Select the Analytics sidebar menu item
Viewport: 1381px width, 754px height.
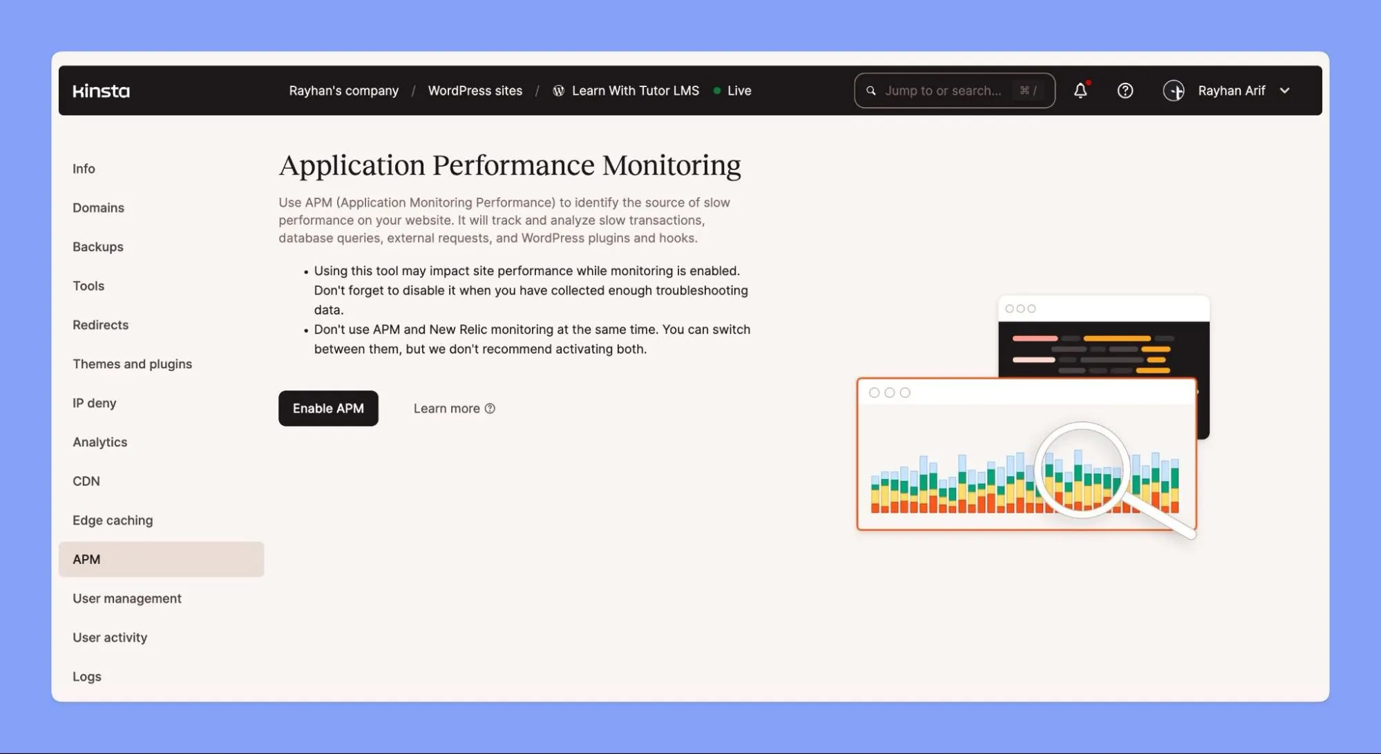(x=100, y=442)
